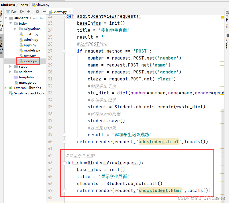Click the collapse all icon in Project toolbar
Viewport: 229px width, 203px height.
click(29, 12)
